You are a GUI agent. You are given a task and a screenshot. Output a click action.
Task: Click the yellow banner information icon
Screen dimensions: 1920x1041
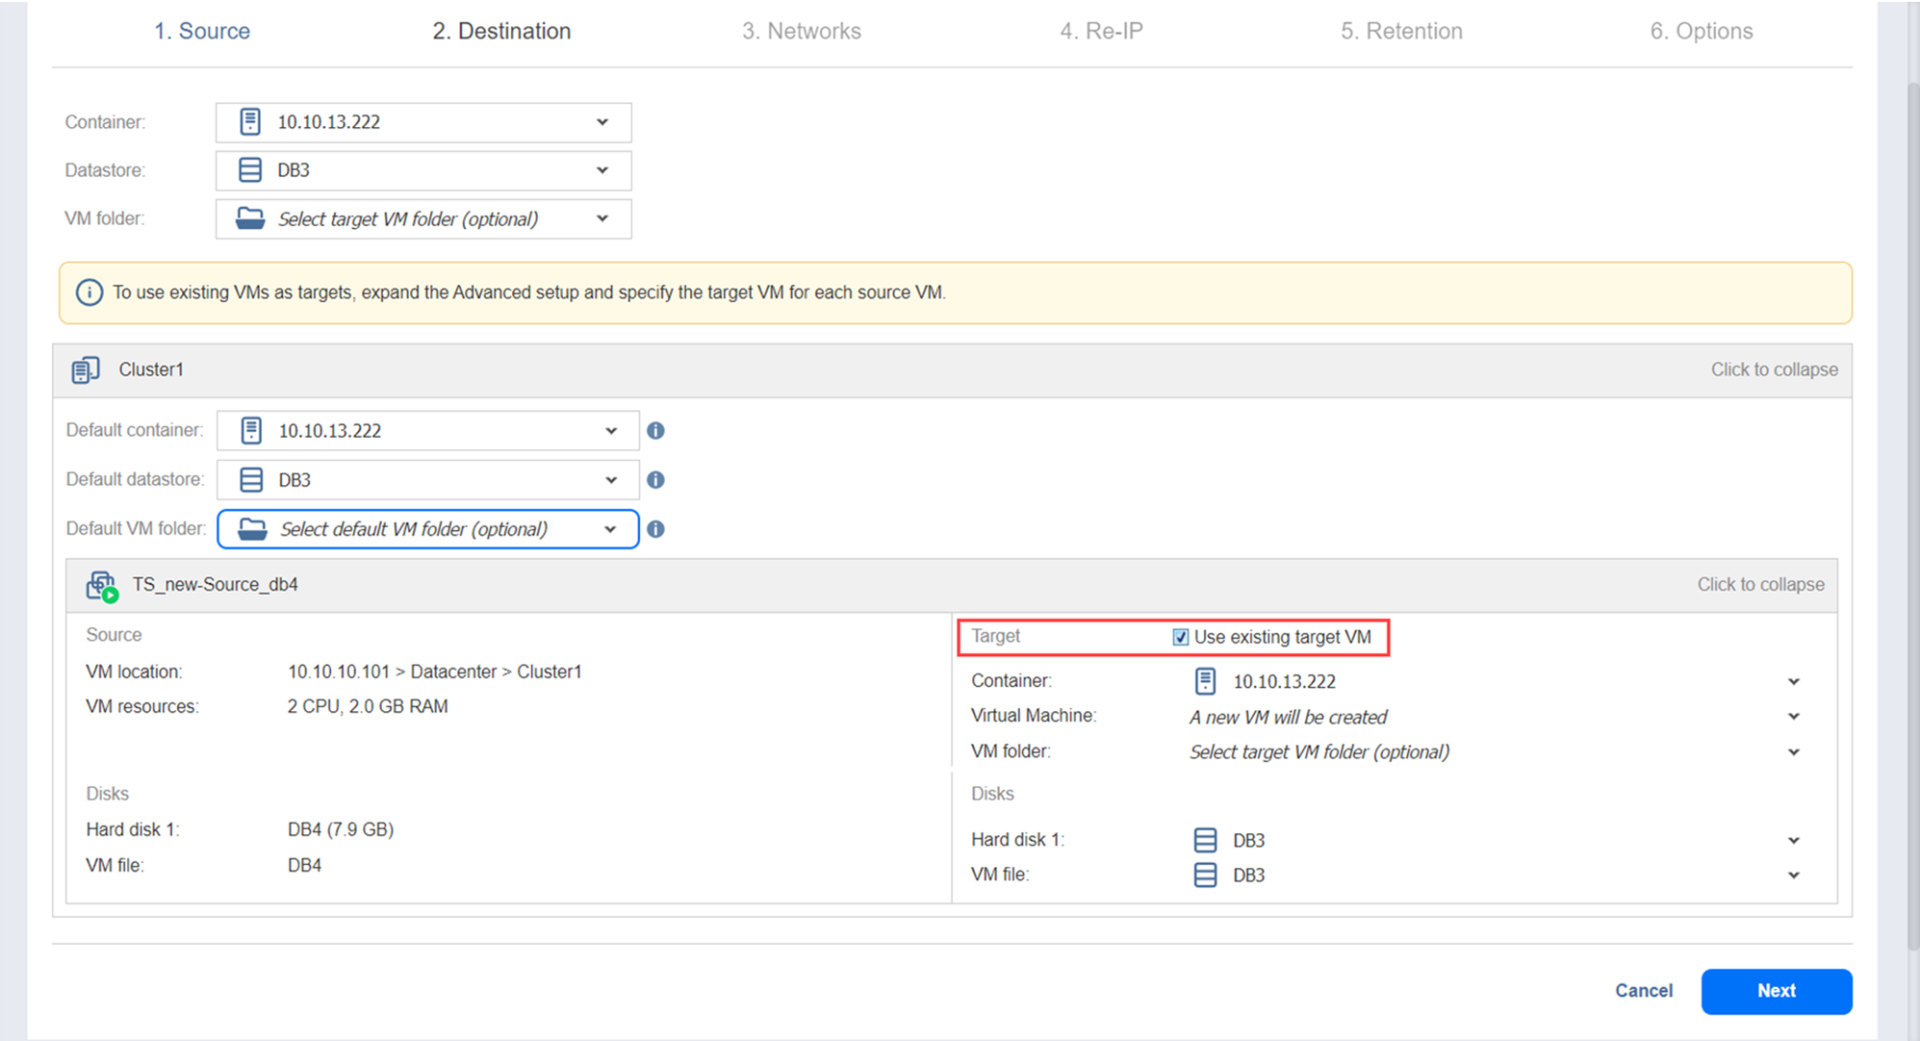pos(90,292)
